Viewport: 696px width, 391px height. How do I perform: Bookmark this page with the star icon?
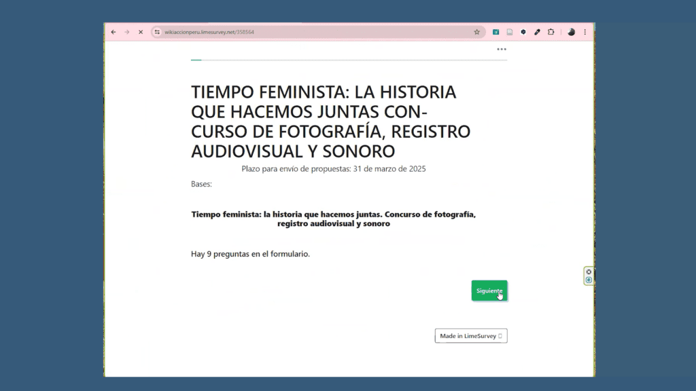[476, 32]
